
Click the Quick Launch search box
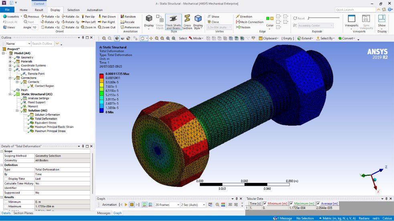pyautogui.click(x=355, y=10)
